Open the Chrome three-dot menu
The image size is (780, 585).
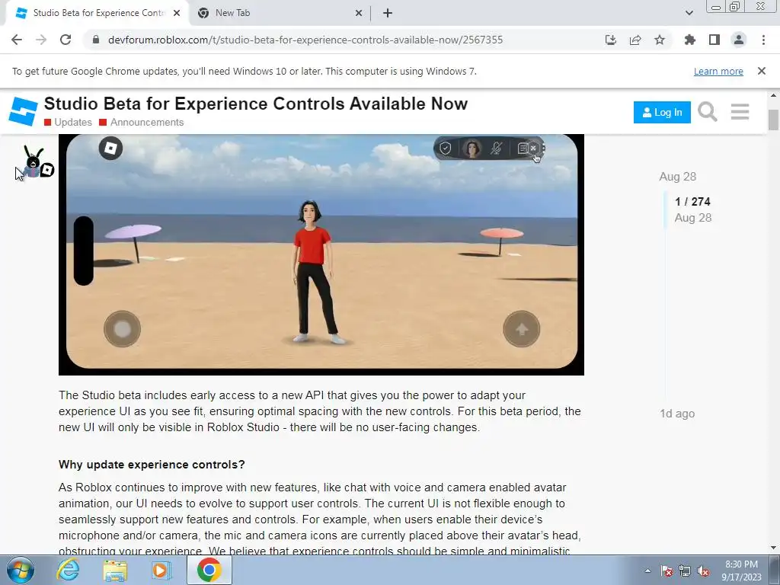pyautogui.click(x=763, y=40)
